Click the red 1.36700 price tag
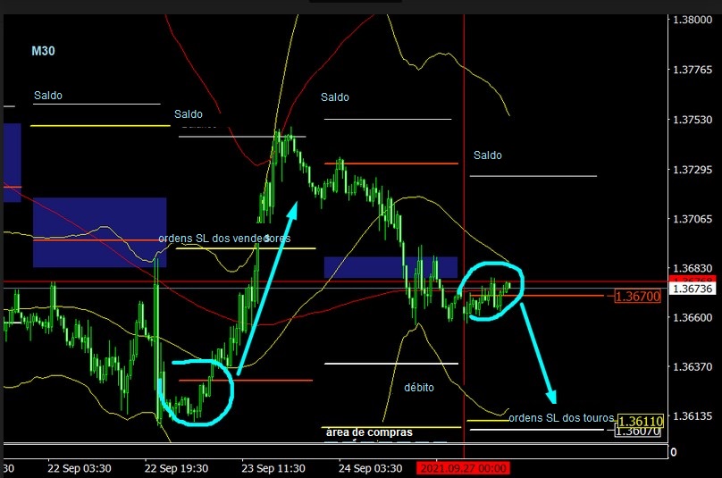Viewport: 722px width, 478px height. click(637, 296)
